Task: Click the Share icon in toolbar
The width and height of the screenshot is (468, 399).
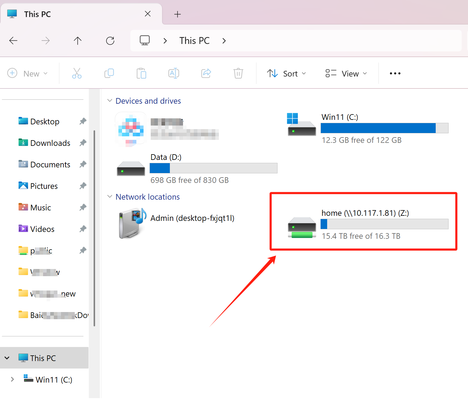Action: [206, 73]
